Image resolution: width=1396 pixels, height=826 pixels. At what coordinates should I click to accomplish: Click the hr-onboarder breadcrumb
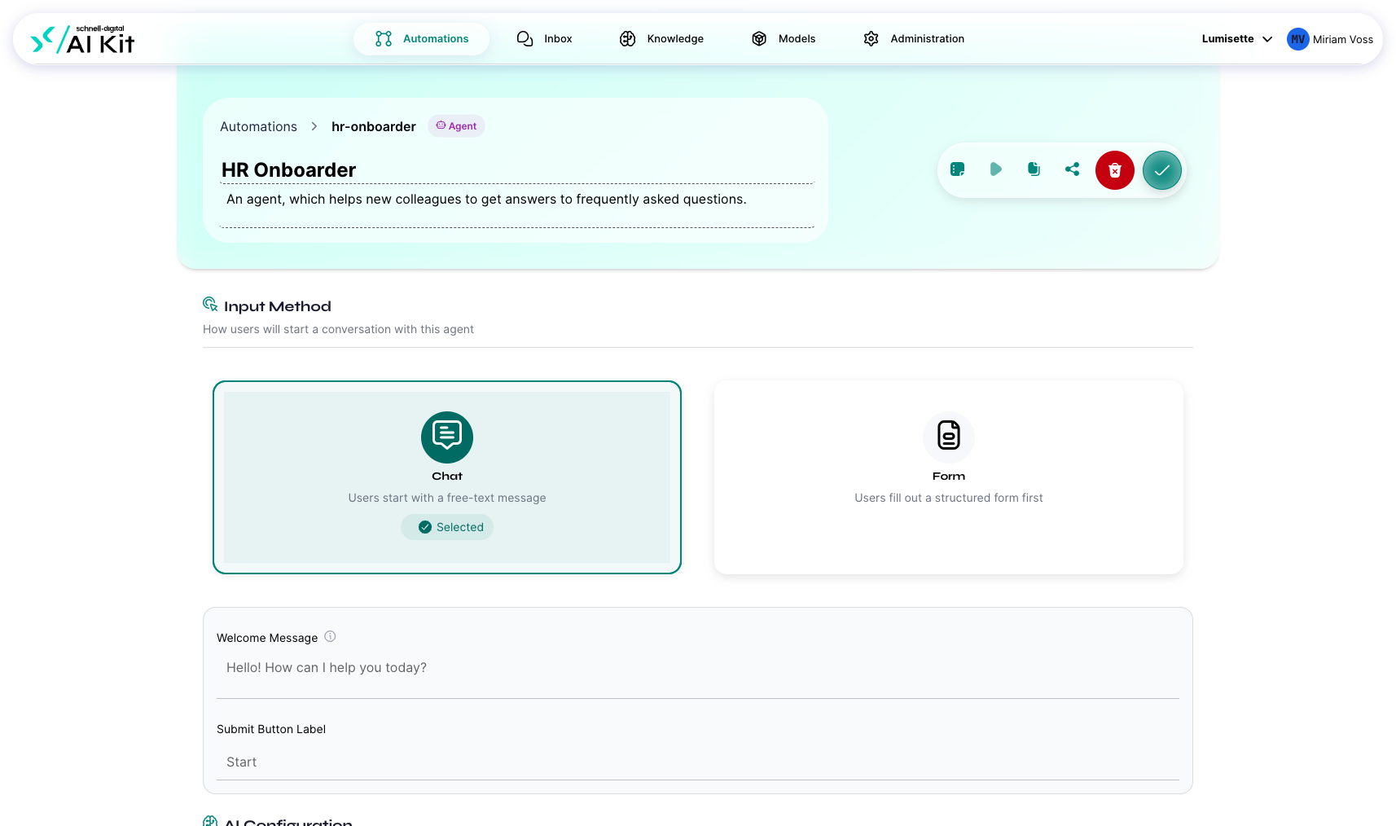tap(374, 127)
